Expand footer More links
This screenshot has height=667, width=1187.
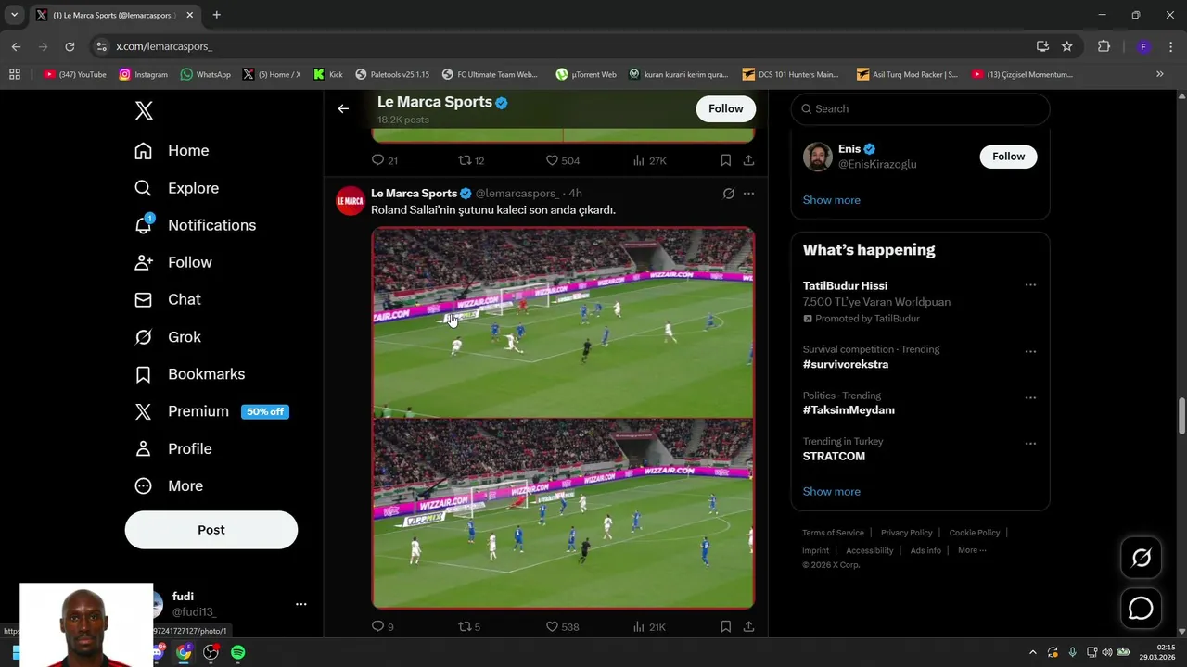click(x=972, y=550)
